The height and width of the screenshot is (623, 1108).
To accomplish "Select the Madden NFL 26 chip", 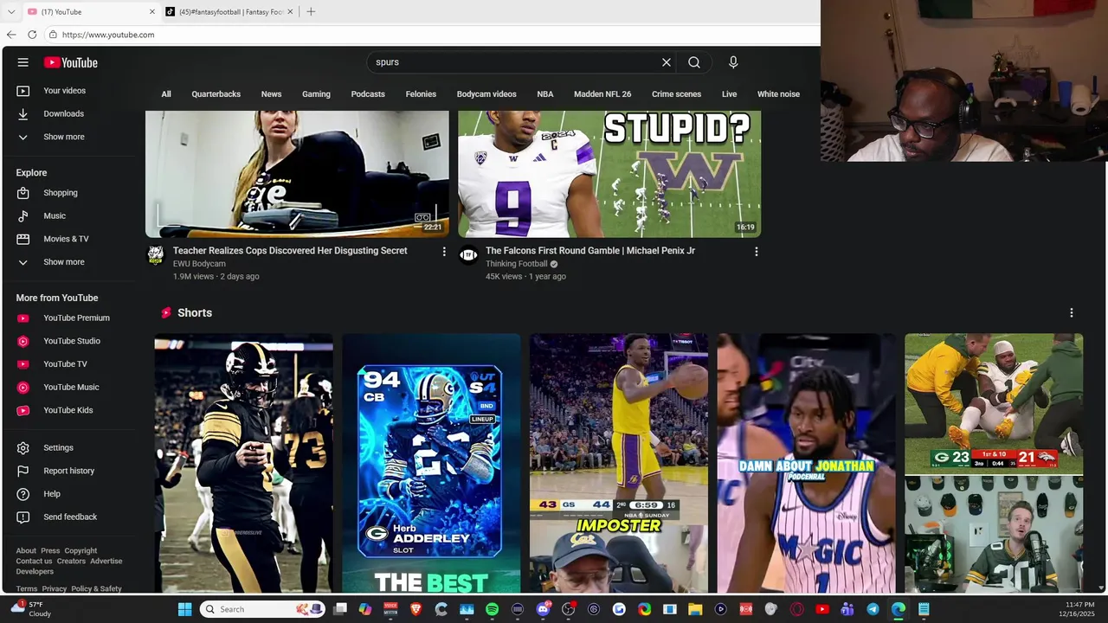I will click(602, 94).
